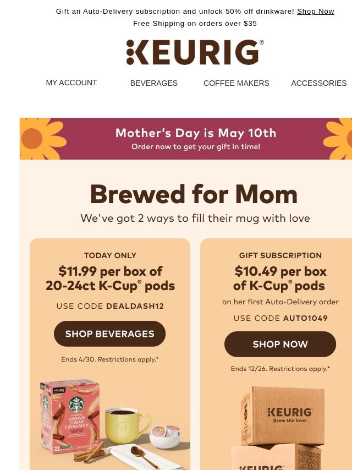Click the Brewed for Mom headline
This screenshot has height=470, width=352.
194,194
